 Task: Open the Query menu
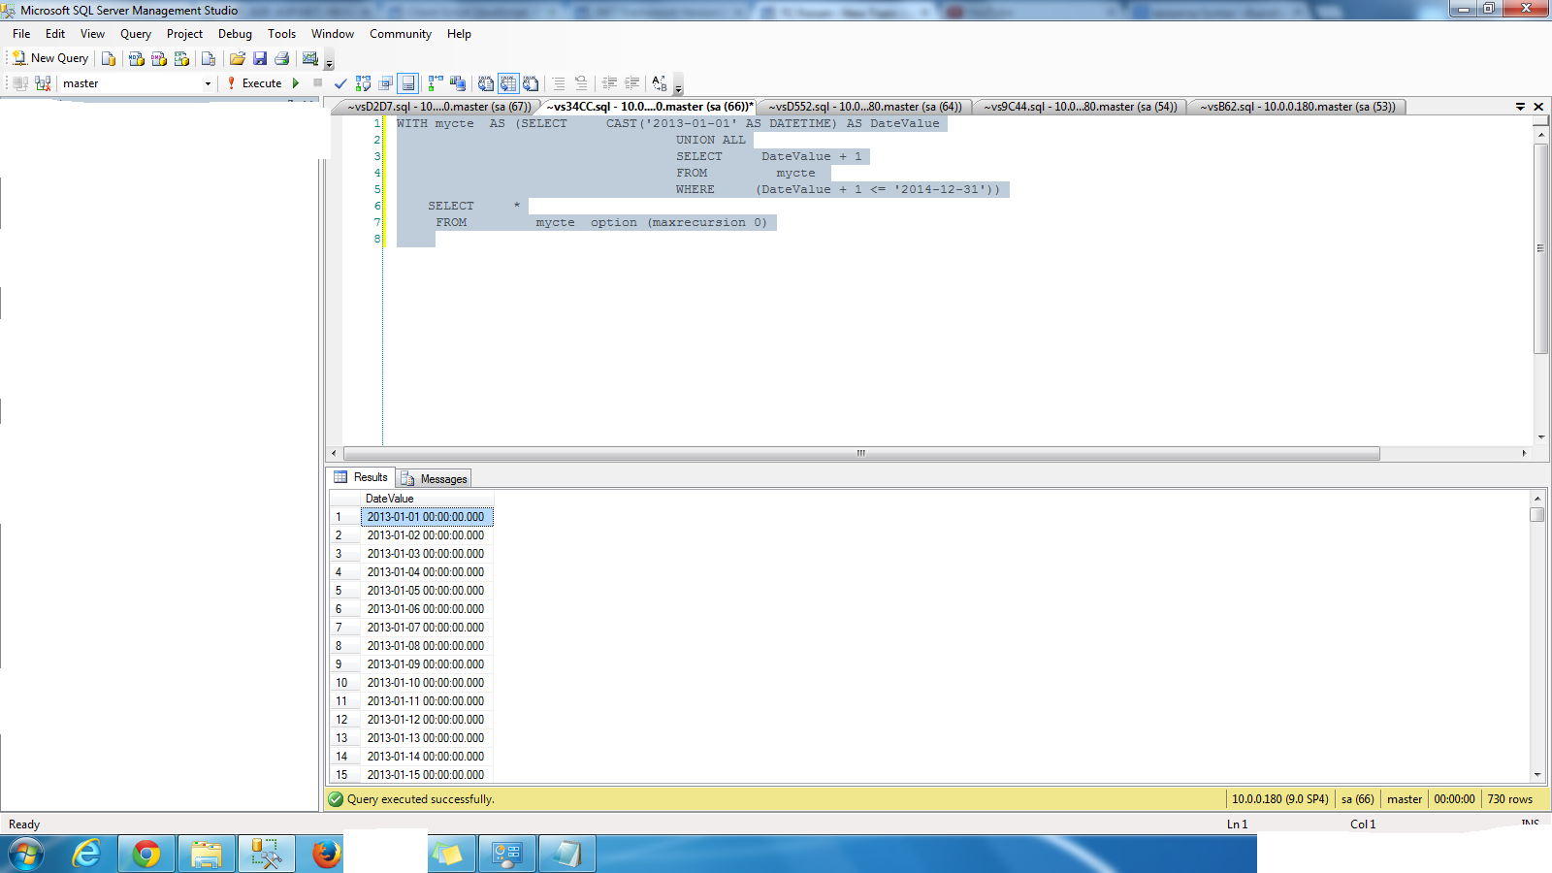point(136,34)
